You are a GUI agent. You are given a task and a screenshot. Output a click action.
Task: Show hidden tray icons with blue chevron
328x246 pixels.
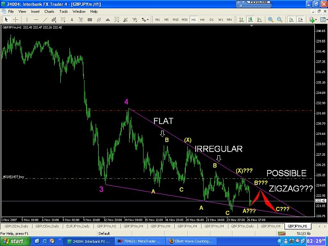click(x=280, y=241)
